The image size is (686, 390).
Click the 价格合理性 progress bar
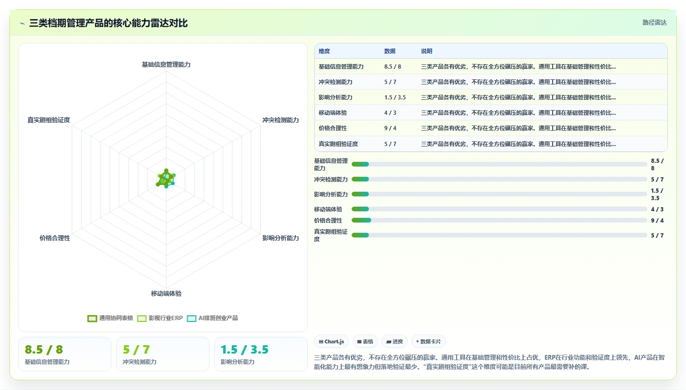499,220
